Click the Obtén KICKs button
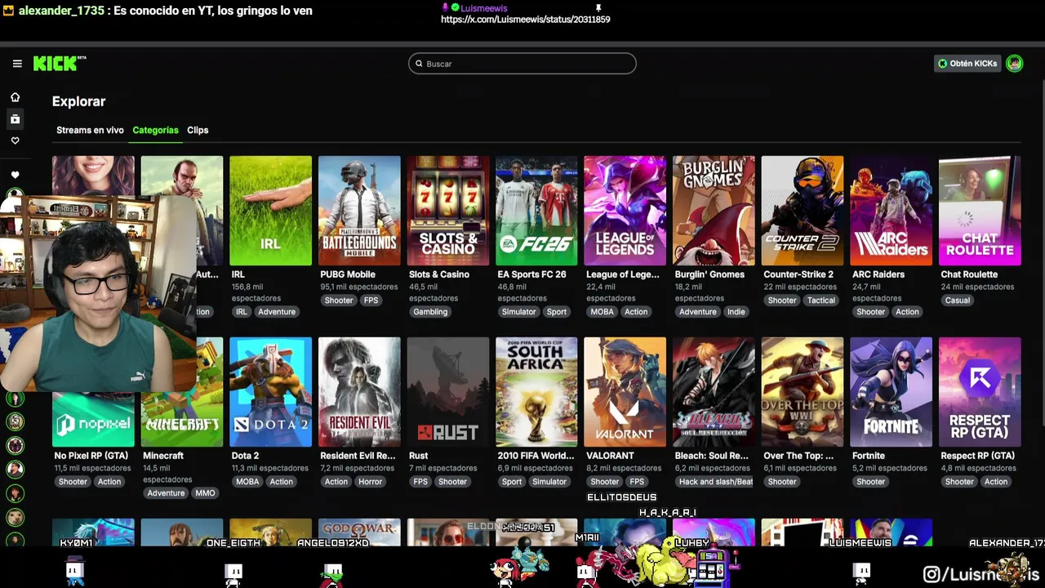1045x588 pixels. pos(967,64)
